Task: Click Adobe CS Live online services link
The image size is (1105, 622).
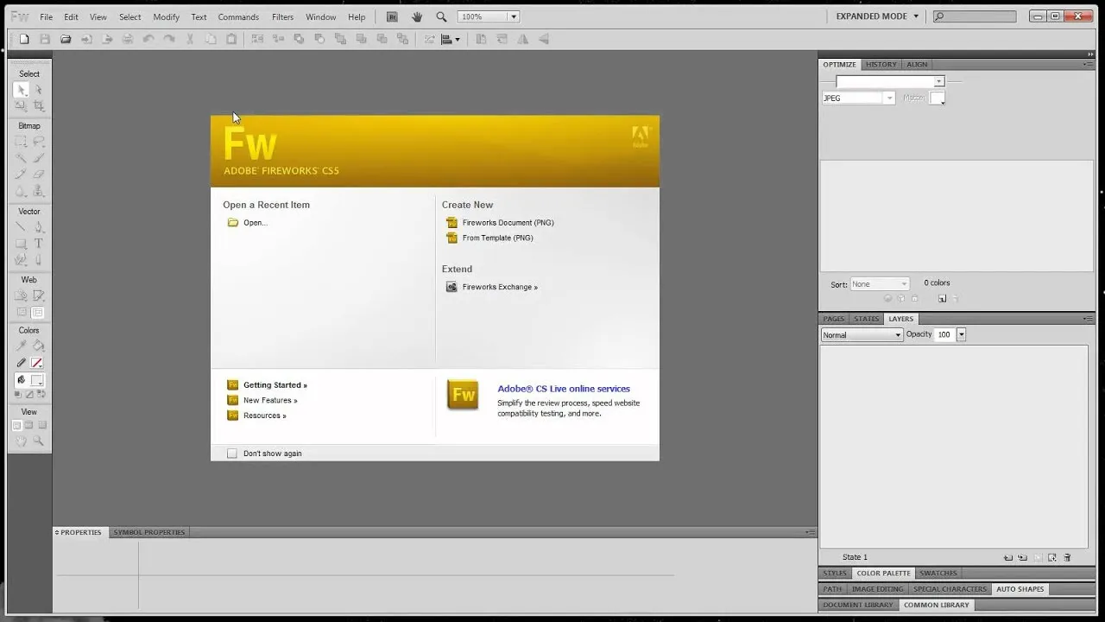Action: [564, 389]
